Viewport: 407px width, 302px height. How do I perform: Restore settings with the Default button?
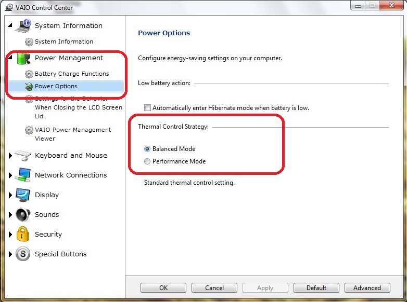tap(316, 288)
